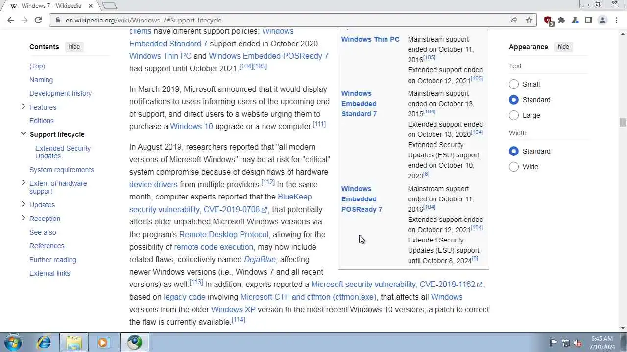Viewport: 627px width, 352px height.
Task: Select the Standard text size option
Action: pos(514,100)
